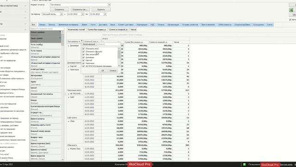Viewport: 296px width, 167px height.
Task: Open the Текущий месяц period dropdown
Action: coord(62,14)
